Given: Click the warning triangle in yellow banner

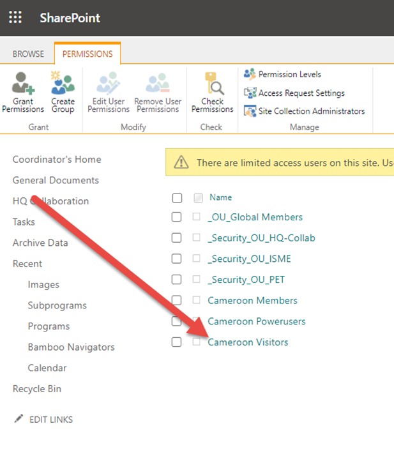Looking at the screenshot, I should [181, 162].
